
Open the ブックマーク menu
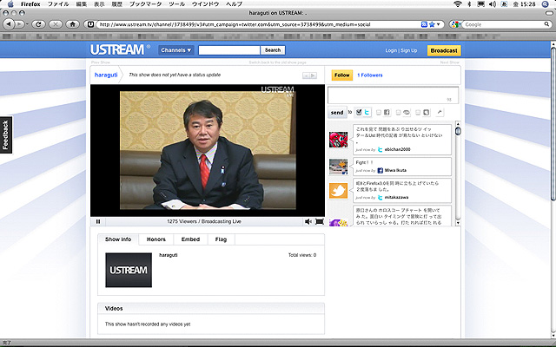(x=145, y=4)
